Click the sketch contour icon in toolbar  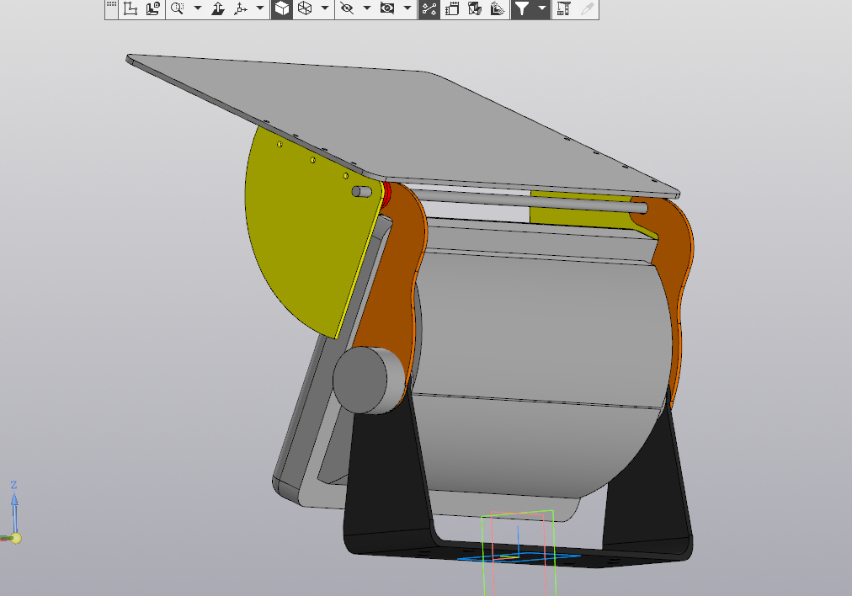pyautogui.click(x=130, y=9)
